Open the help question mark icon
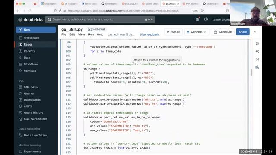Image resolution: width=276 pixels, height=155 pixels. [206, 19]
